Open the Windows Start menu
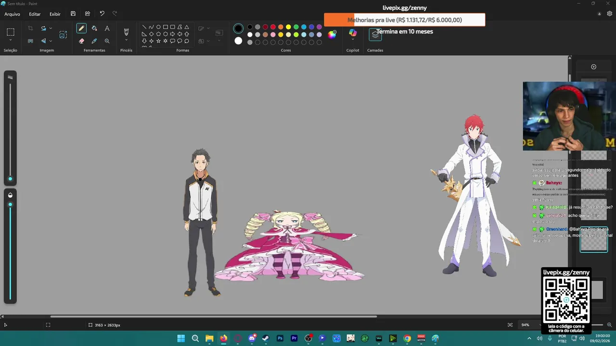Screen dimensions: 616x346 [x=181, y=338]
